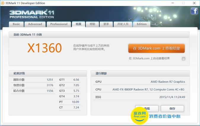Select the 结果 tab

79,24
